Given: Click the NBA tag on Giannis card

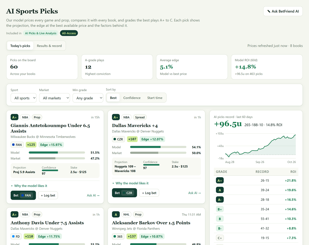Looking at the screenshot, I should tap(25, 117).
